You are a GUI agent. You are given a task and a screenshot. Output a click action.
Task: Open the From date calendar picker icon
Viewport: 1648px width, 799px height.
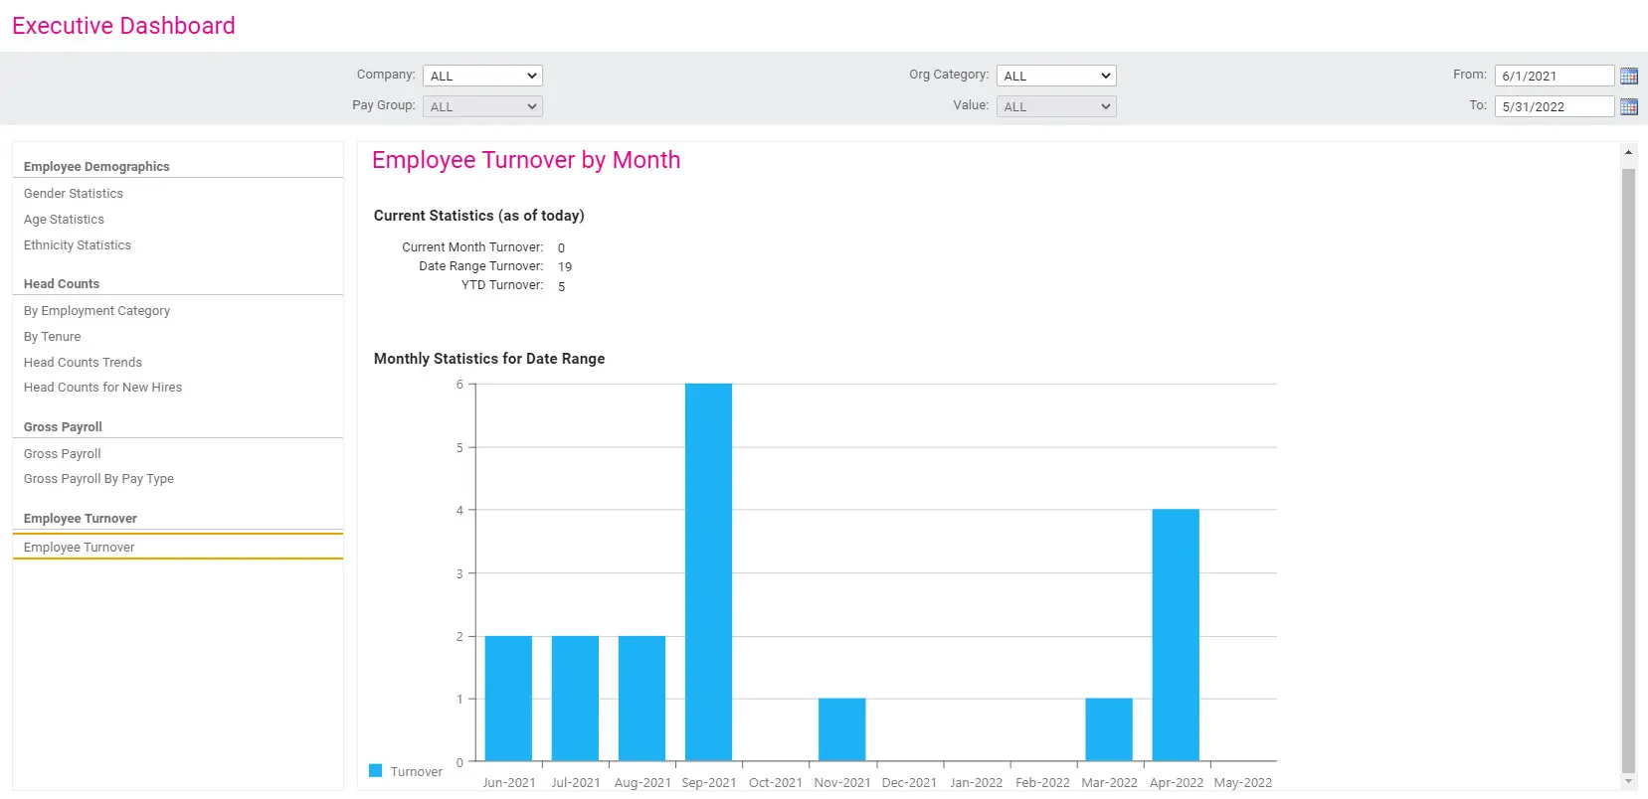[x=1628, y=76]
